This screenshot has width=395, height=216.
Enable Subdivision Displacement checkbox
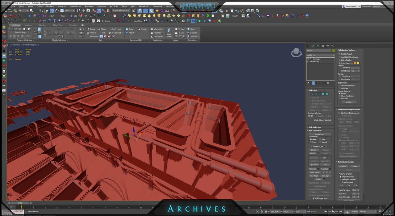[339, 113]
